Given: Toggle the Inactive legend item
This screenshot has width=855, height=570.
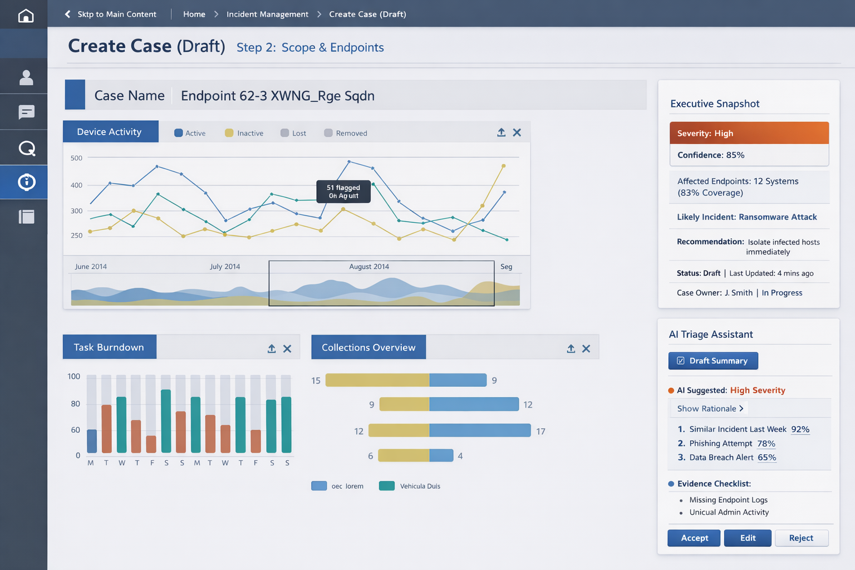Looking at the screenshot, I should tap(244, 133).
